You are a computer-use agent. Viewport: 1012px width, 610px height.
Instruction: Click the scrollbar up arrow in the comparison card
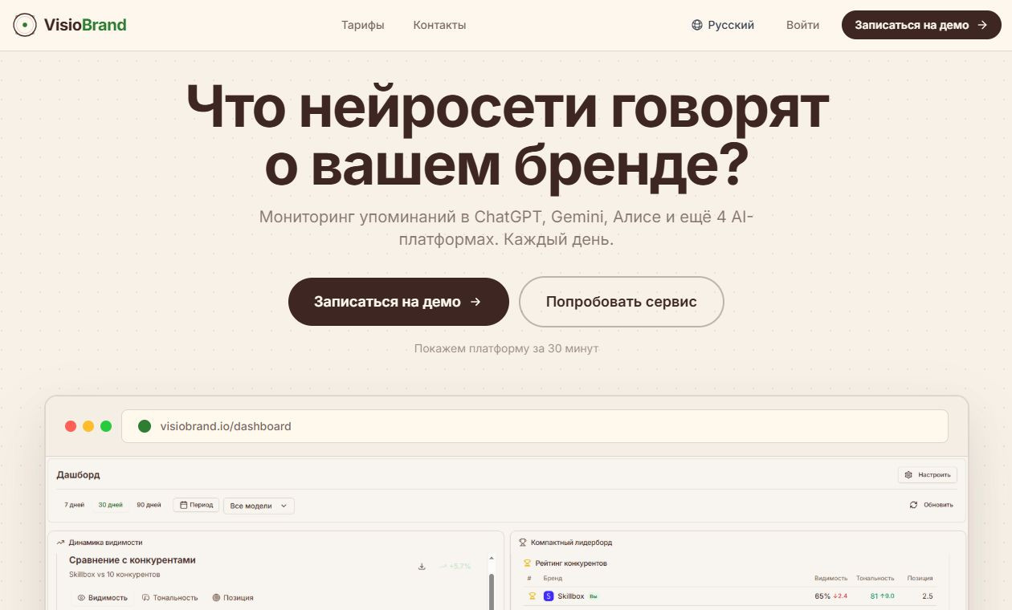point(492,559)
